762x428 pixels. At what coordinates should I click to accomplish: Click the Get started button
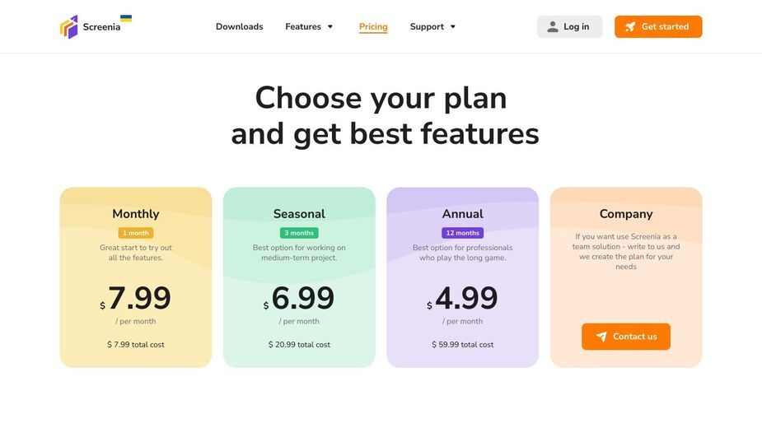click(x=658, y=26)
